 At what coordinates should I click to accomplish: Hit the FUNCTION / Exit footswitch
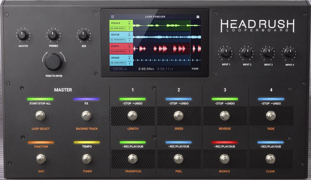click(x=41, y=159)
